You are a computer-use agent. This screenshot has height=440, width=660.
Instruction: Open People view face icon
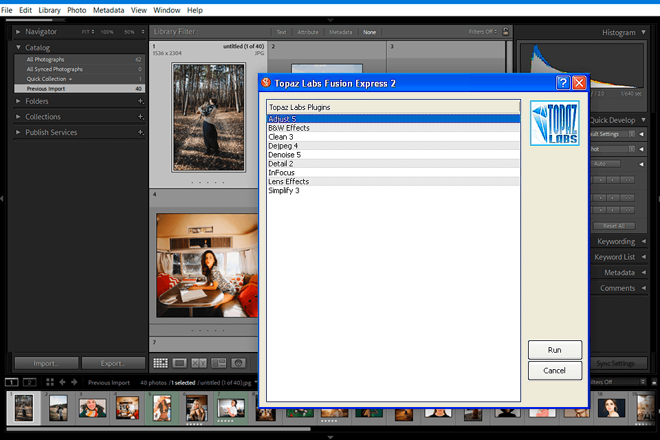coord(239,363)
